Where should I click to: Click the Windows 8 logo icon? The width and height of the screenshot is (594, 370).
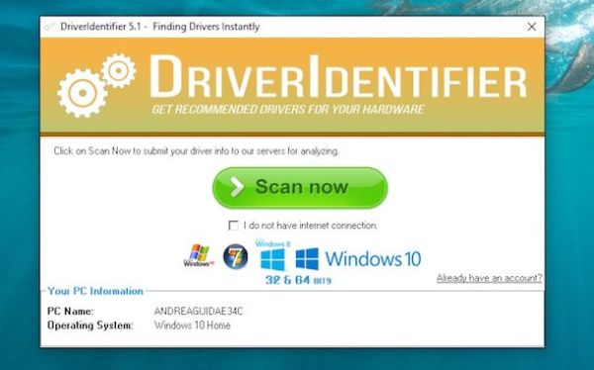click(x=273, y=254)
